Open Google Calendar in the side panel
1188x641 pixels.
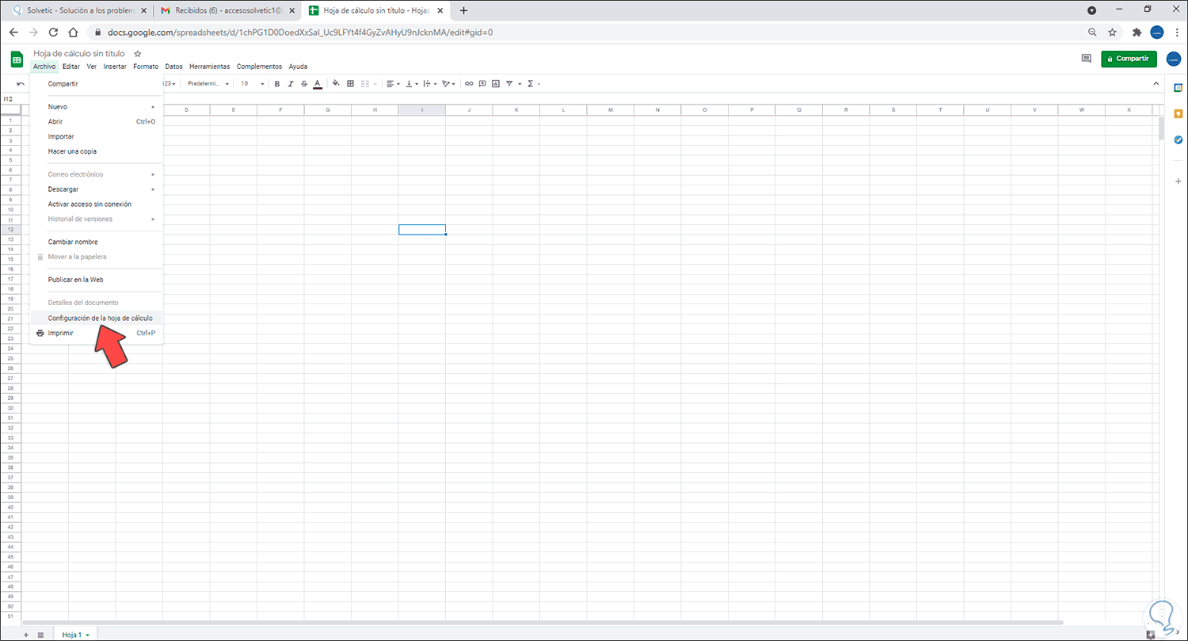1178,87
